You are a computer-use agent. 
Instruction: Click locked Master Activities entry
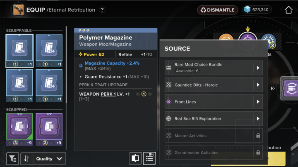[214, 136]
